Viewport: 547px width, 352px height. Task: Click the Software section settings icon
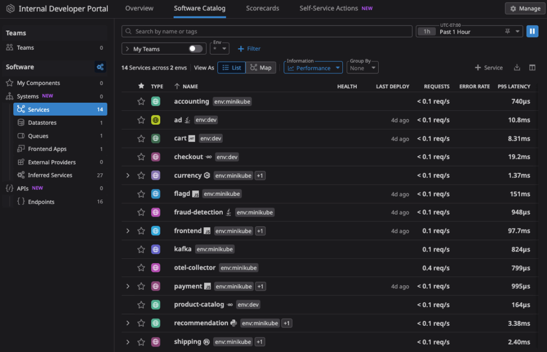click(100, 67)
